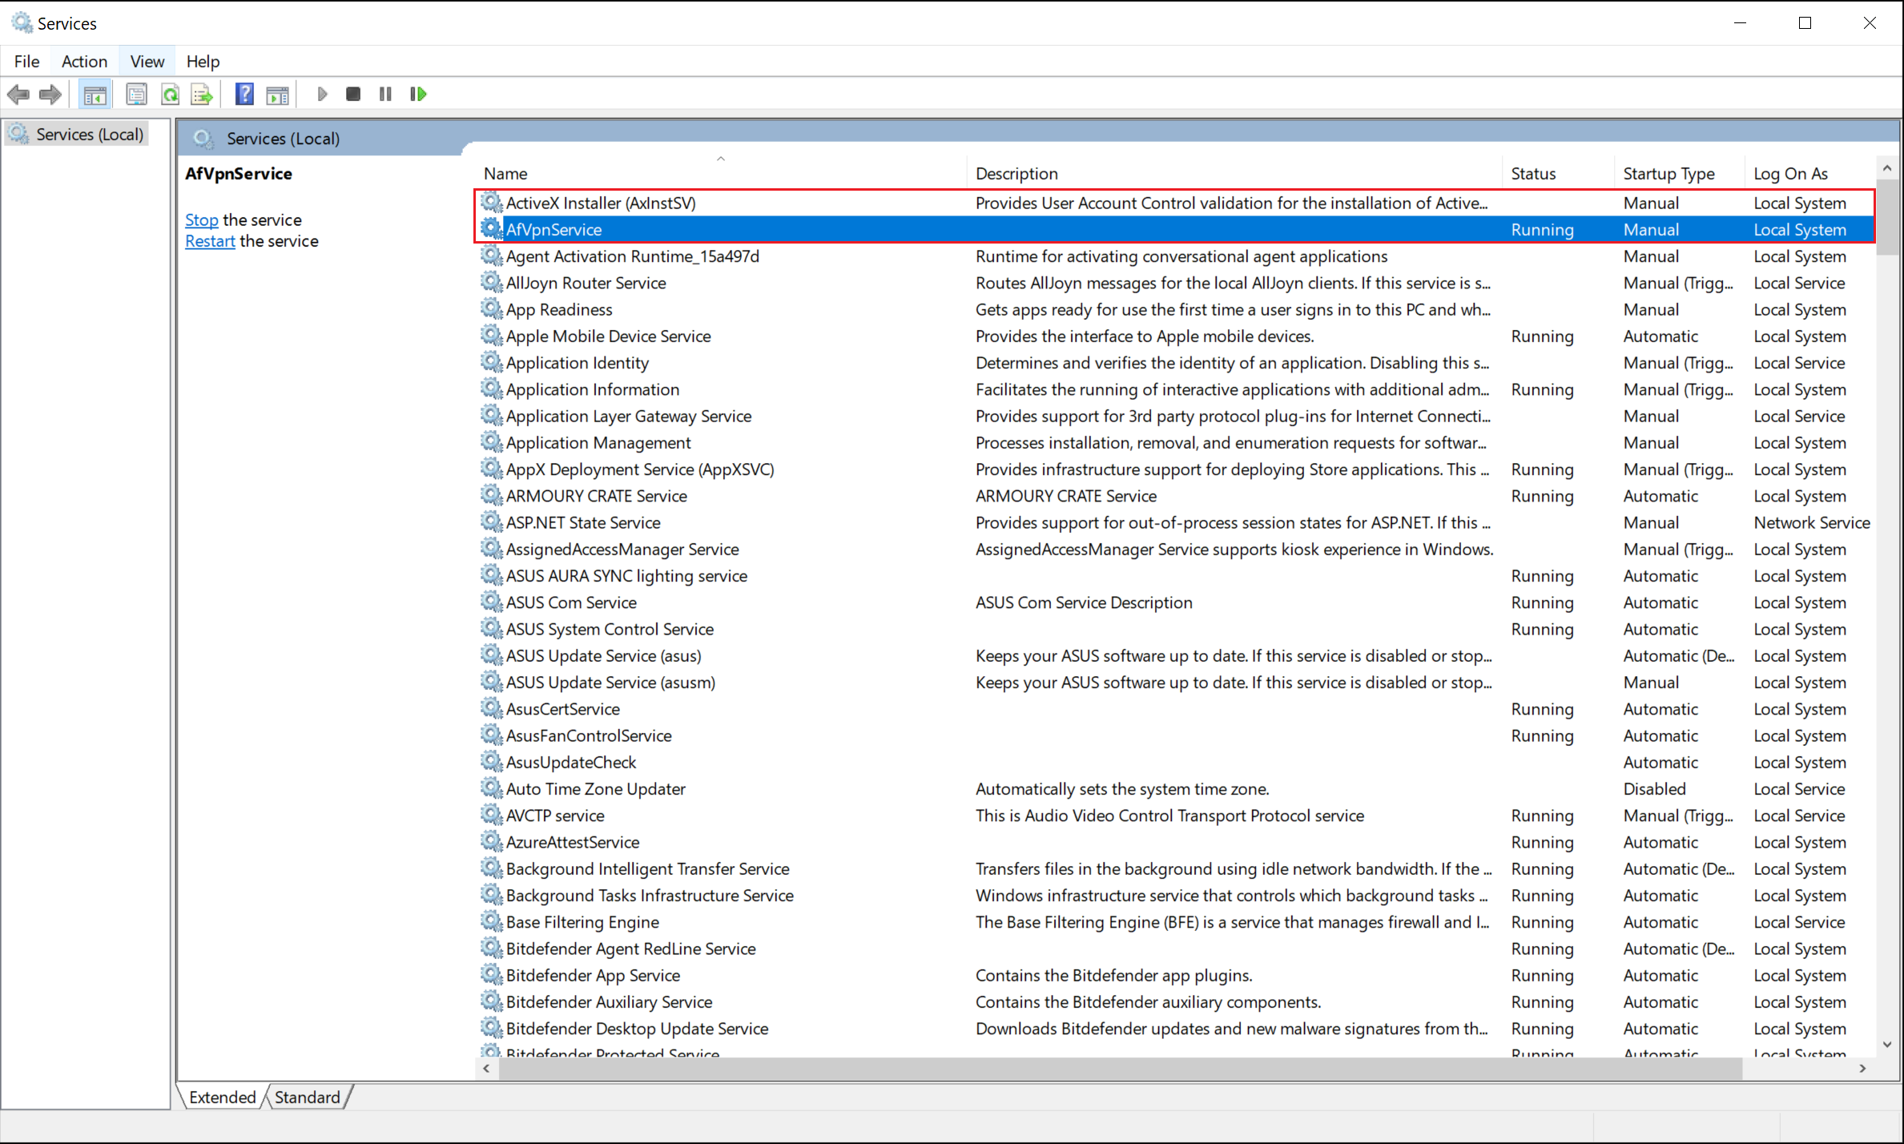Click the Restart Service icon
1904x1144 pixels.
418,95
